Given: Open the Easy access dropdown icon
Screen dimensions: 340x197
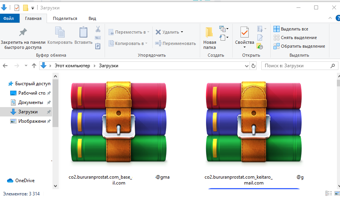Looking at the screenshot, I should click(224, 38).
